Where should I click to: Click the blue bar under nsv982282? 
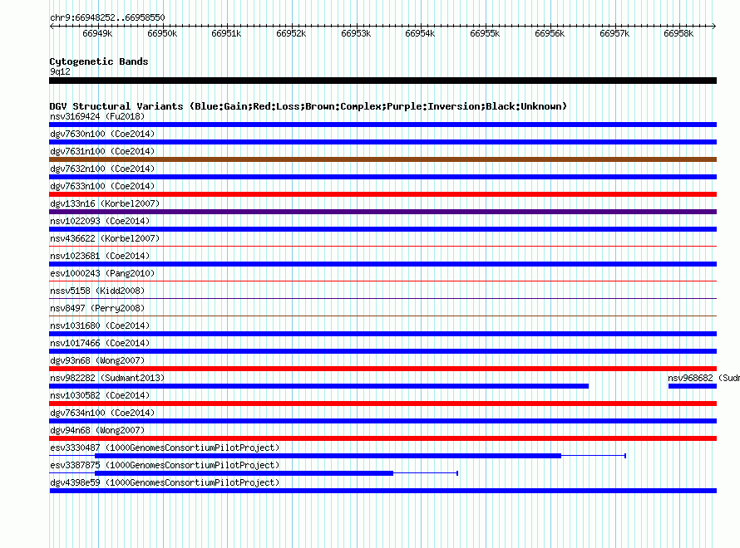click(x=319, y=386)
